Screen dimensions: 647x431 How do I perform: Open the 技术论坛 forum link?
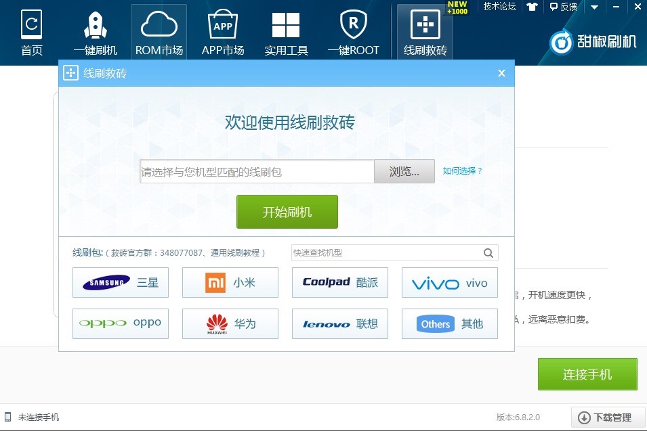pyautogui.click(x=499, y=7)
